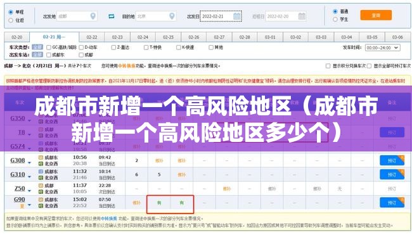Switch to the 03-06 date tab
The image size is (412, 237).
[397, 37]
